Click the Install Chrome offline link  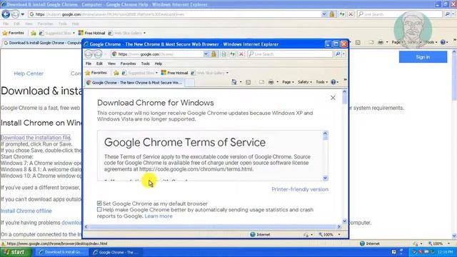(26, 211)
